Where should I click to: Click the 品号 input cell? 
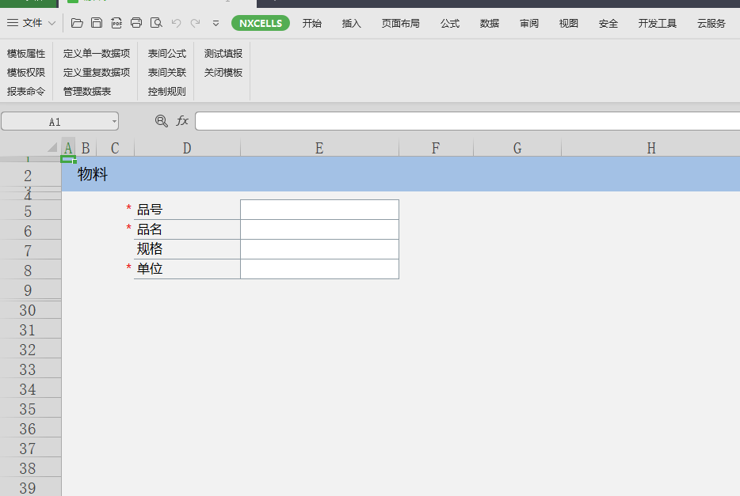click(319, 210)
